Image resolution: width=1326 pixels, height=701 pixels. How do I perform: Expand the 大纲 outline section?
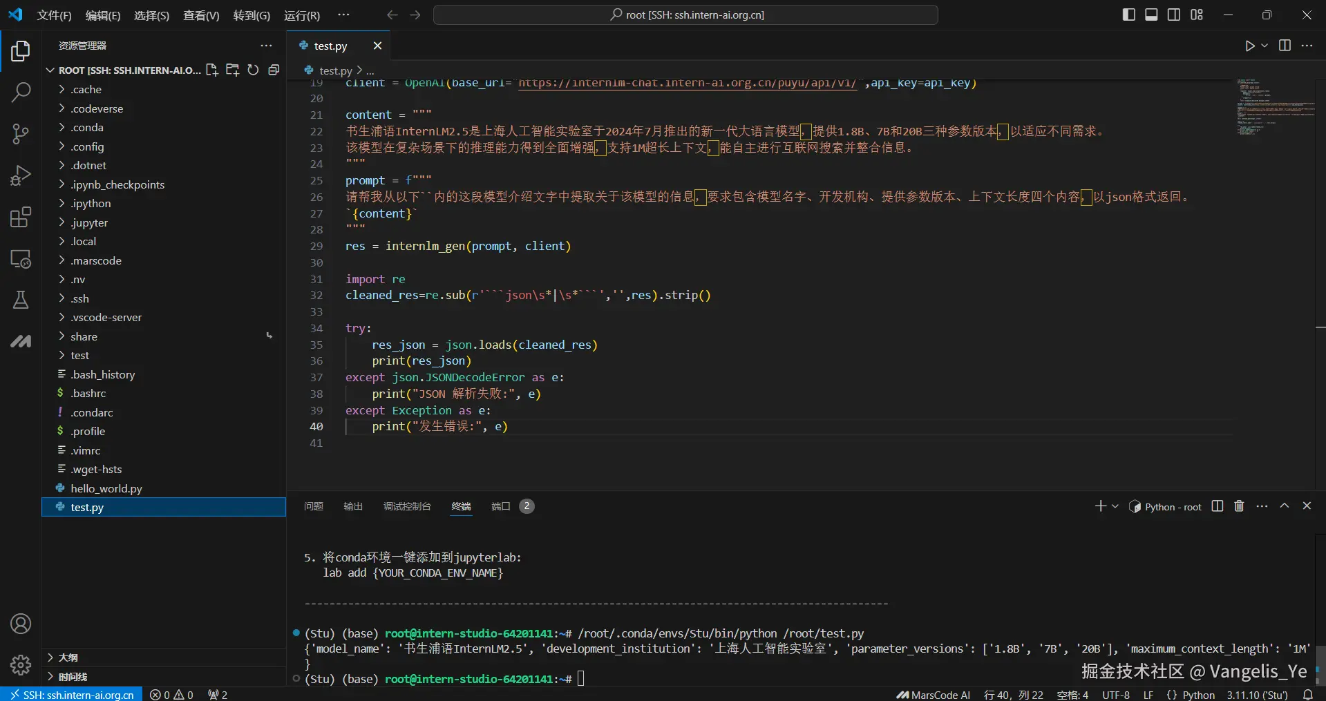164,657
